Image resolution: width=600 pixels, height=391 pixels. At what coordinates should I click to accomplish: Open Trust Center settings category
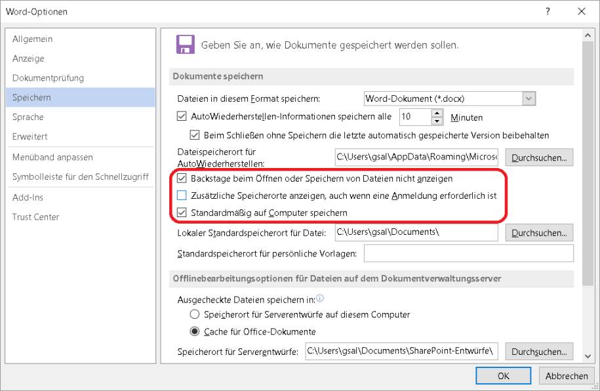[36, 216]
